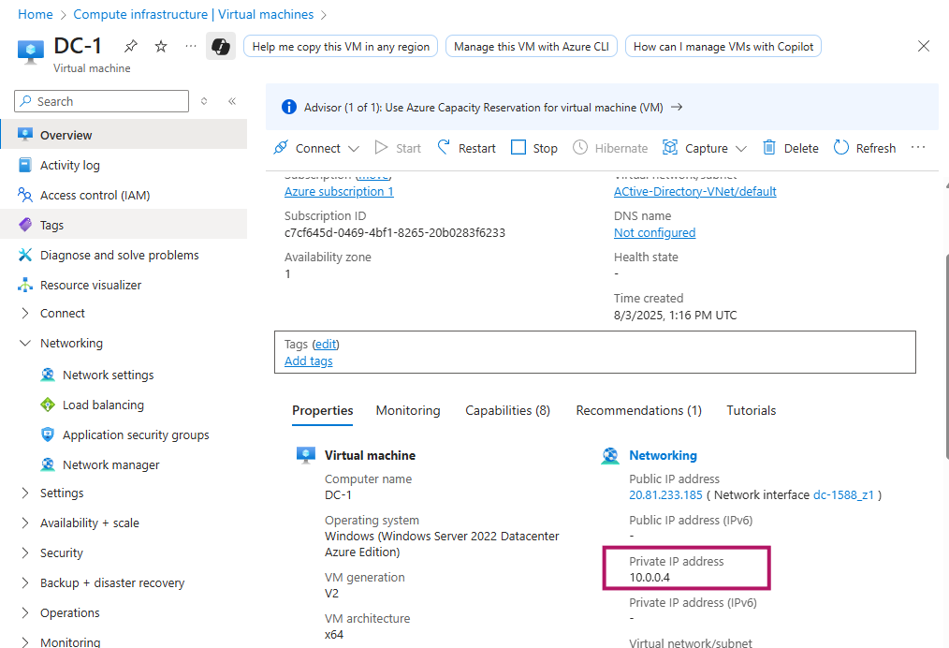Viewport: 949px width, 648px height.
Task: Click the Advisor info icon
Action: pyautogui.click(x=289, y=107)
